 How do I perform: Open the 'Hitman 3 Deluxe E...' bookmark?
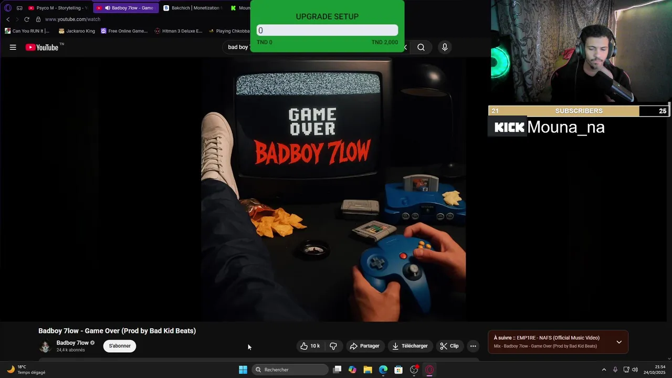click(x=178, y=31)
